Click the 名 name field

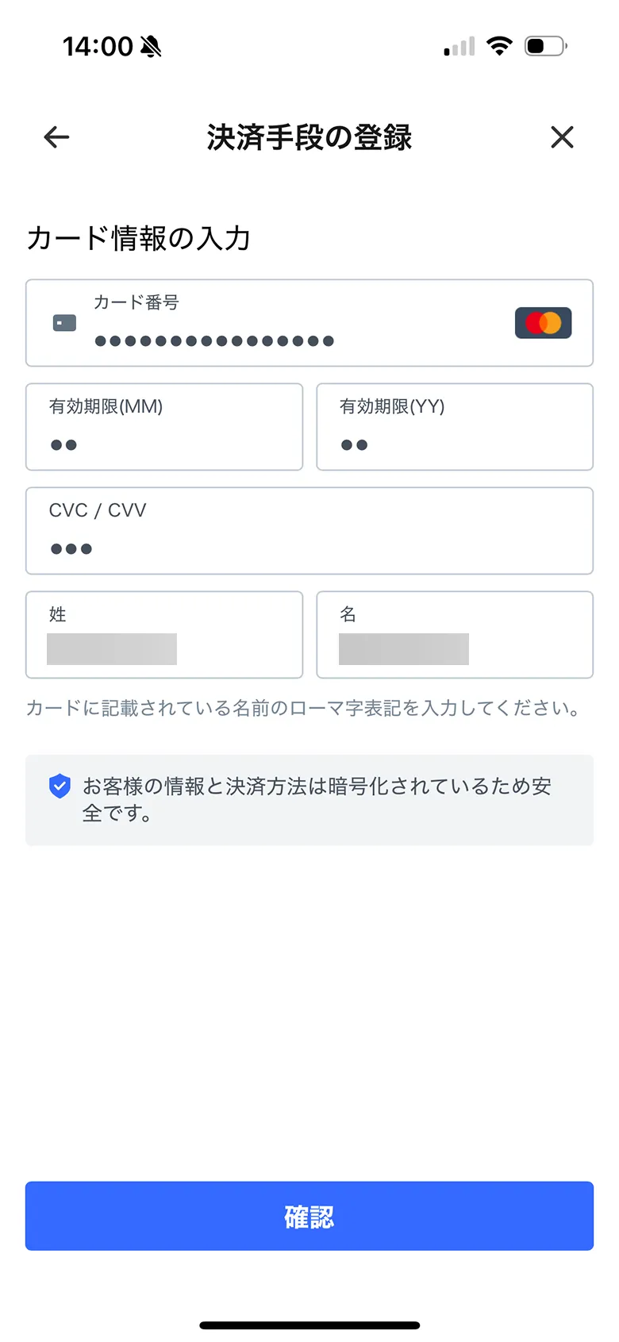tap(455, 635)
